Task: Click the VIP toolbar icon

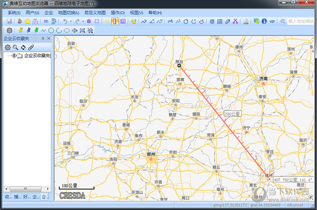Action: 272,22
